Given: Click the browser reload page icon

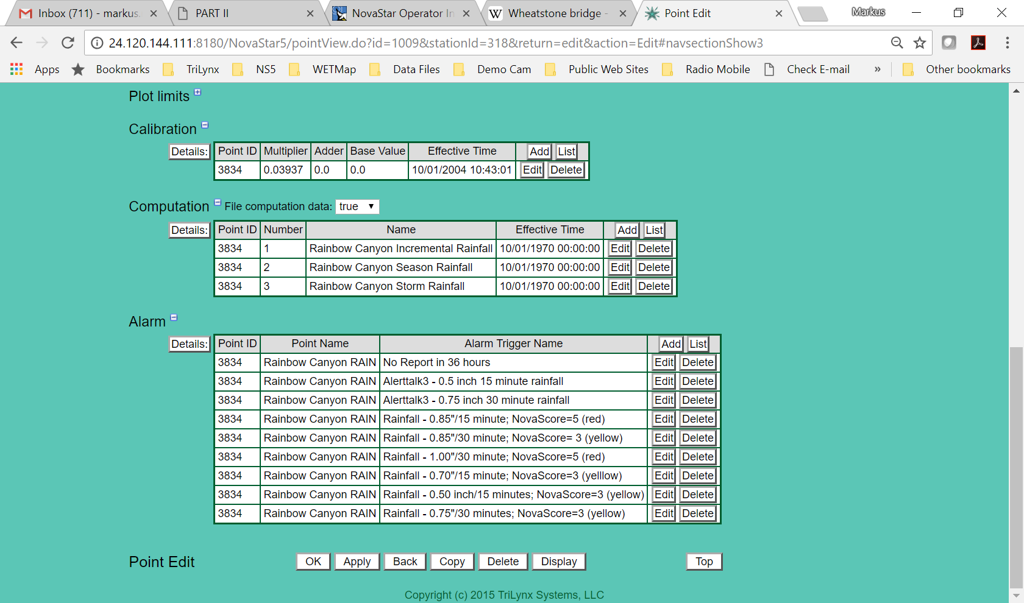Looking at the screenshot, I should (68, 43).
